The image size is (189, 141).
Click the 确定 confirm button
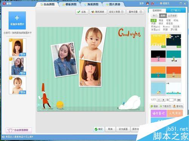pos(99,129)
